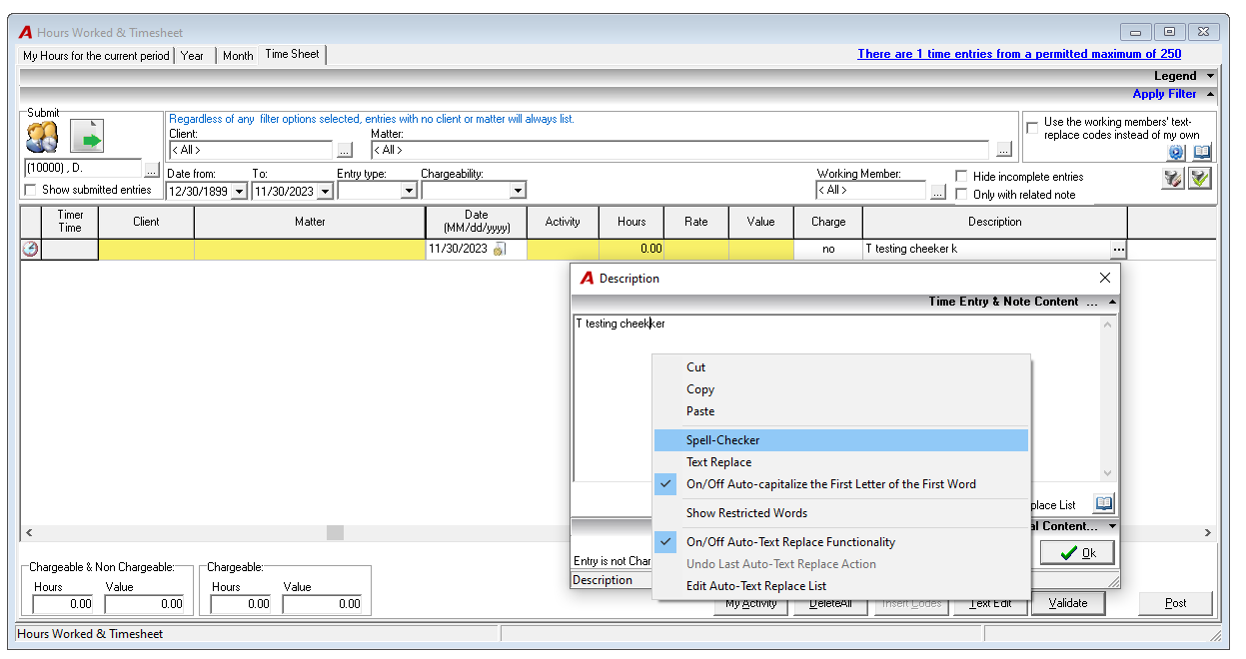This screenshot has height=659, width=1246.
Task: Click the time entries permitted maximum link
Action: (1019, 54)
